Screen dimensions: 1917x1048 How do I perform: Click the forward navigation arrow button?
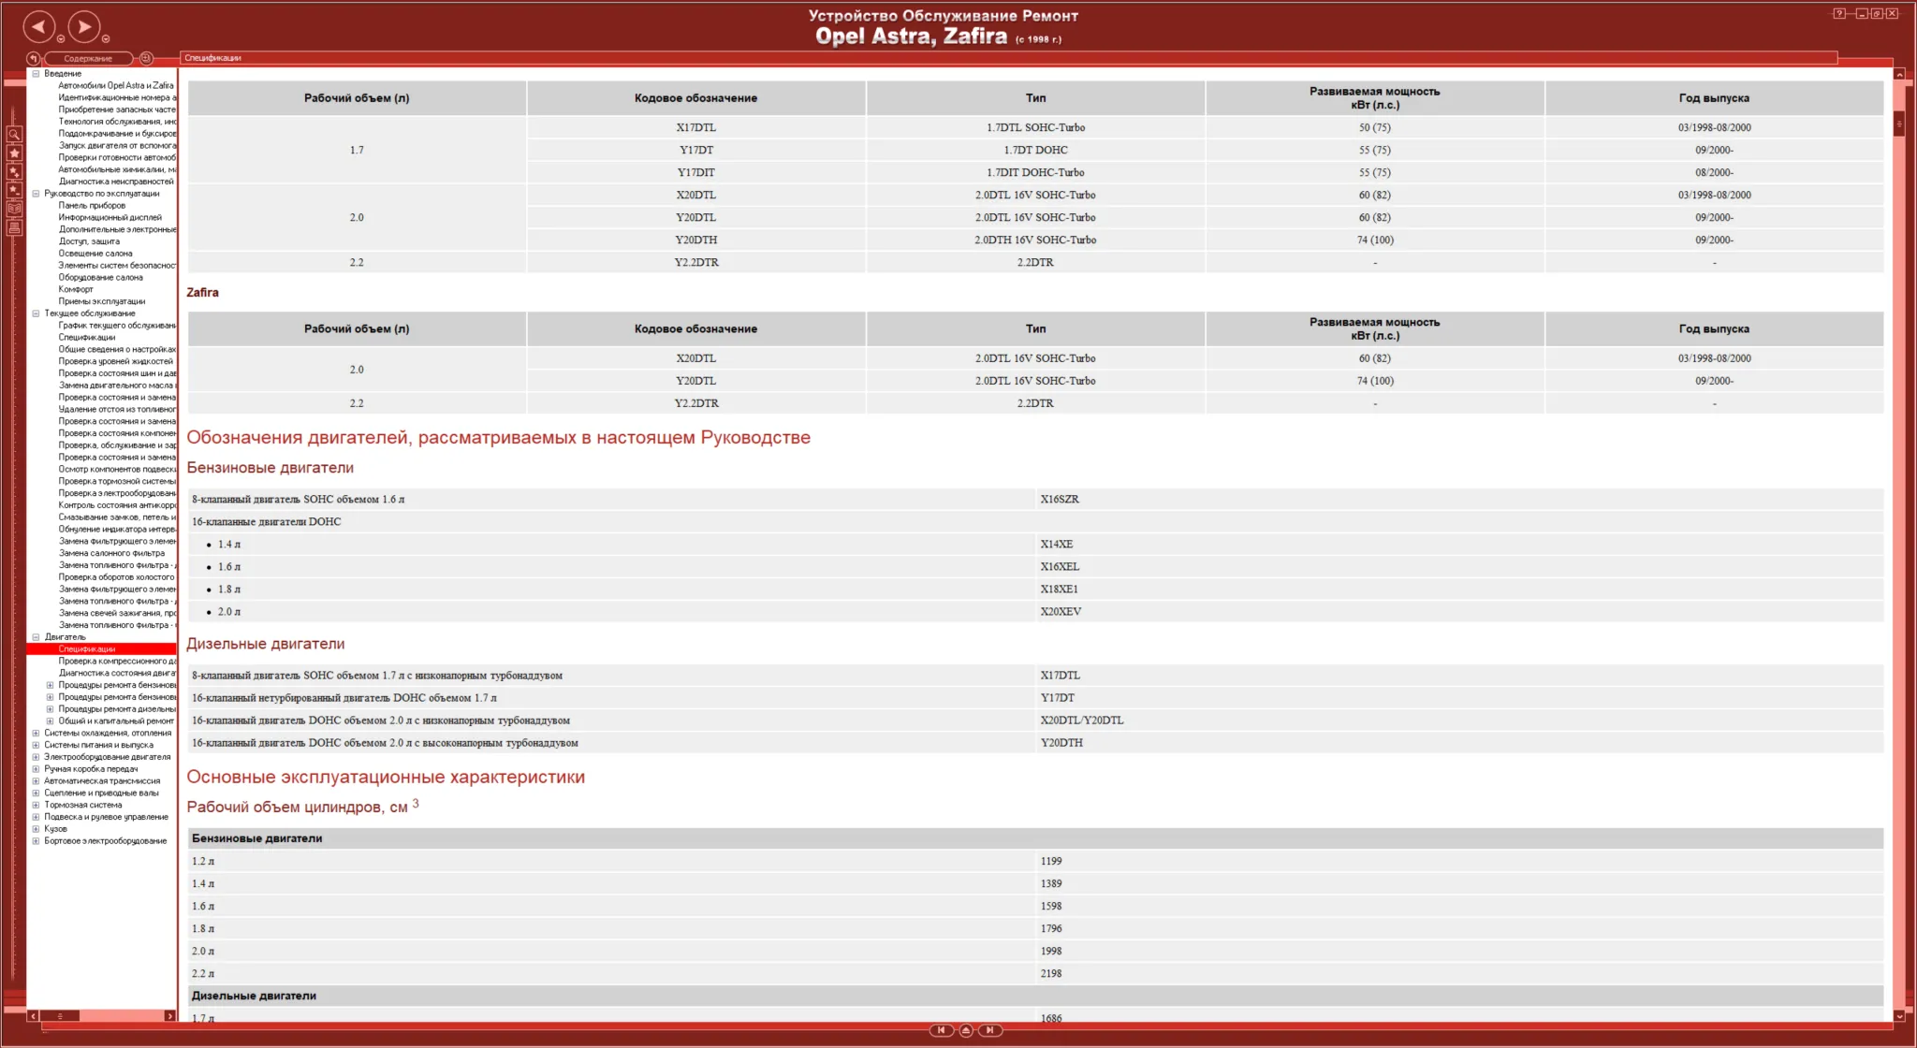point(84,26)
